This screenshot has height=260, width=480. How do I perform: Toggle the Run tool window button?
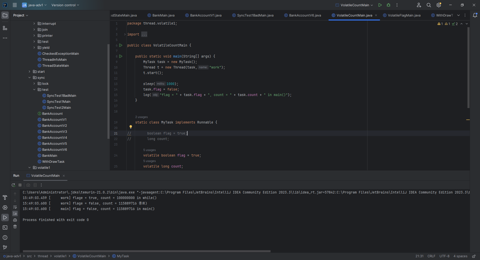point(5,217)
